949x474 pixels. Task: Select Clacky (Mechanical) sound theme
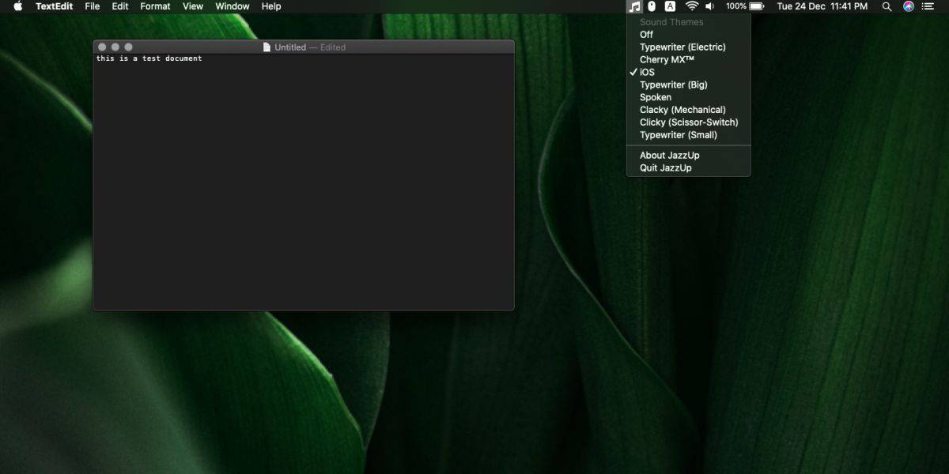click(688, 111)
